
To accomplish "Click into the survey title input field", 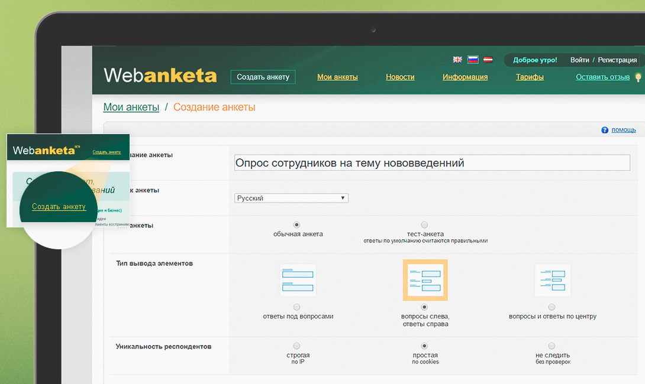I will pyautogui.click(x=432, y=162).
